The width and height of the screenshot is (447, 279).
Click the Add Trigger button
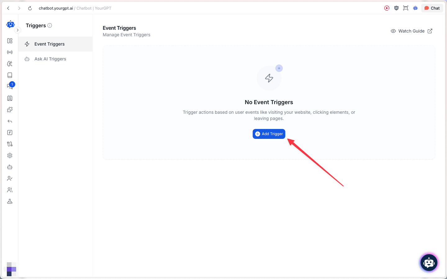tap(269, 134)
